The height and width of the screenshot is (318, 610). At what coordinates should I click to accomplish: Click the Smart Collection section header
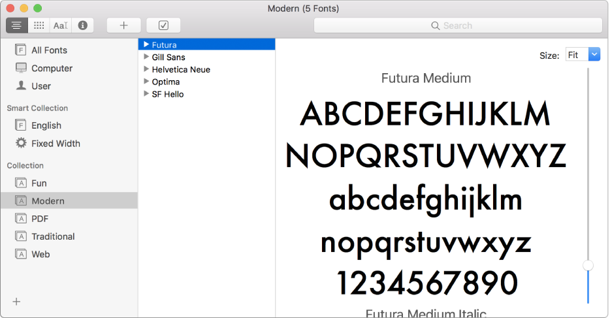click(x=37, y=108)
